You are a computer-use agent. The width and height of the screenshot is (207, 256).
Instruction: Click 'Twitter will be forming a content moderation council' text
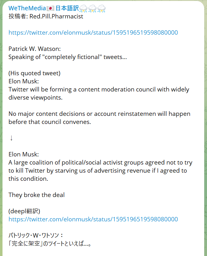(99, 93)
